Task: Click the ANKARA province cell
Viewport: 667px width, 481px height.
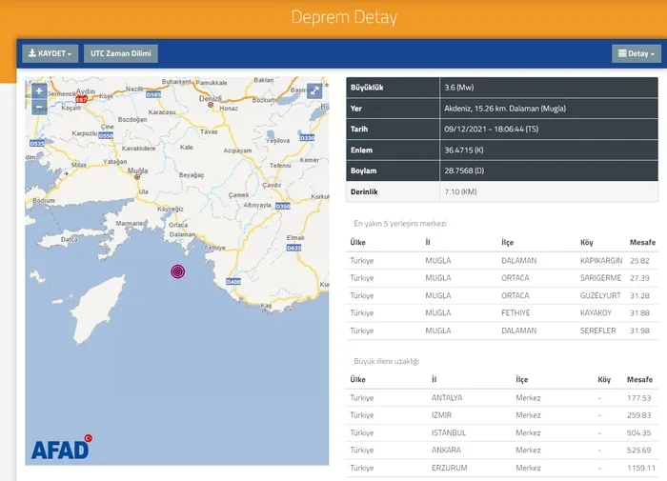Action: (446, 450)
